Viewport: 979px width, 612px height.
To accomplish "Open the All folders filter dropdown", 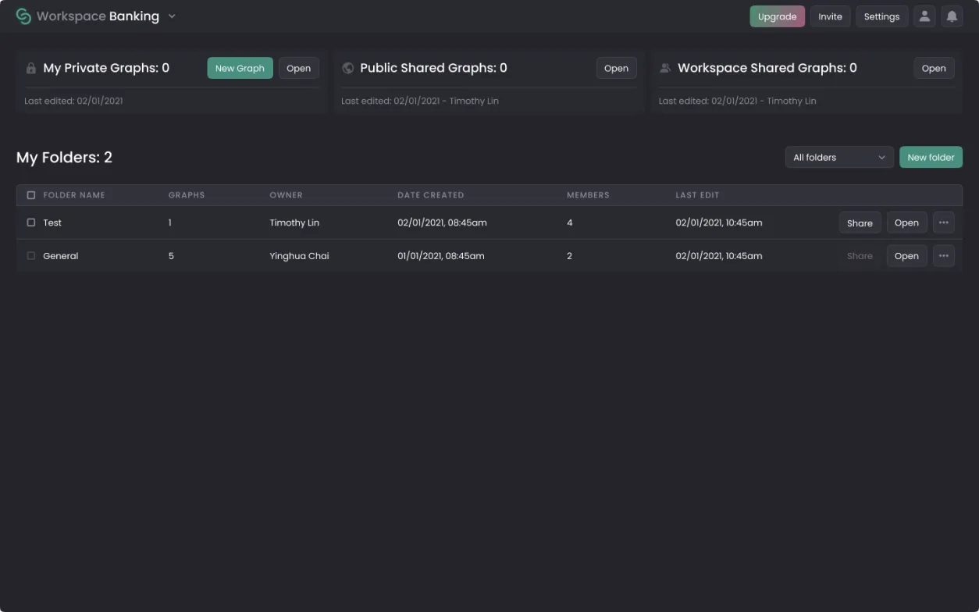I will coord(838,157).
